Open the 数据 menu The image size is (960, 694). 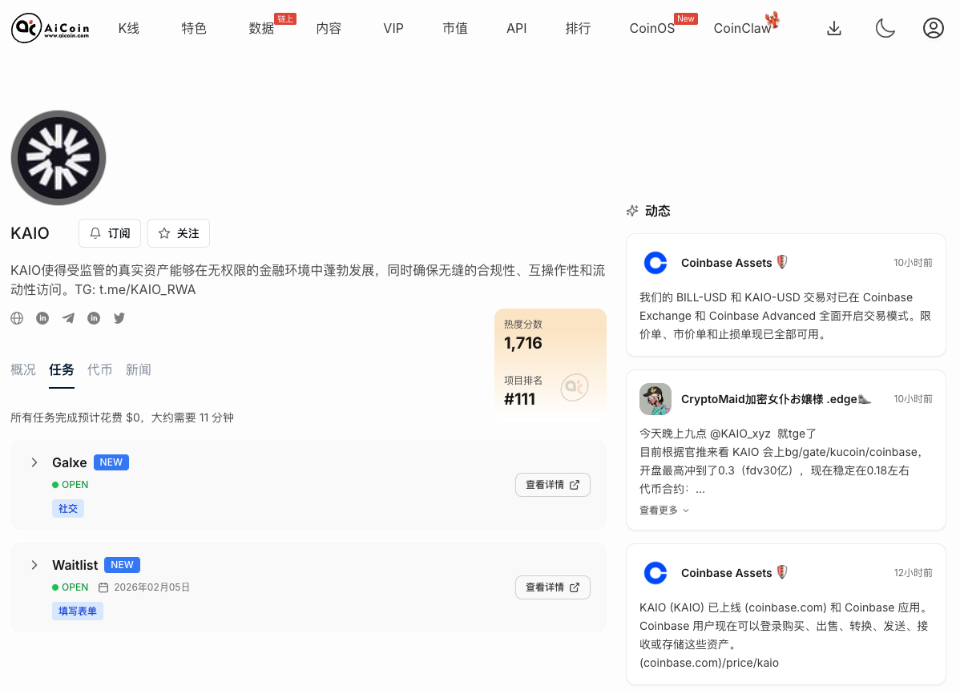coord(261,28)
